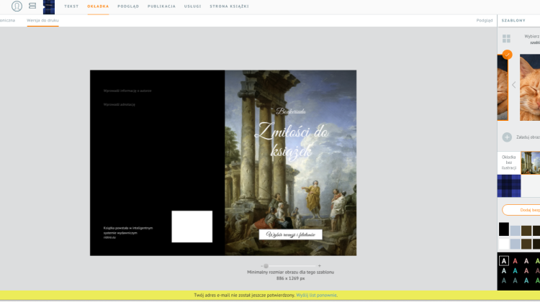Choose the blue plaid pattern thumbnail
Image resolution: width=540 pixels, height=302 pixels.
click(x=508, y=186)
